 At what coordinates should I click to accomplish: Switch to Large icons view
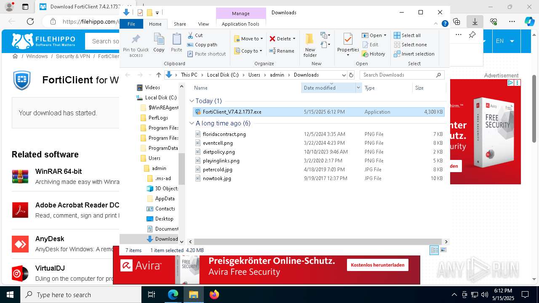[x=443, y=250]
